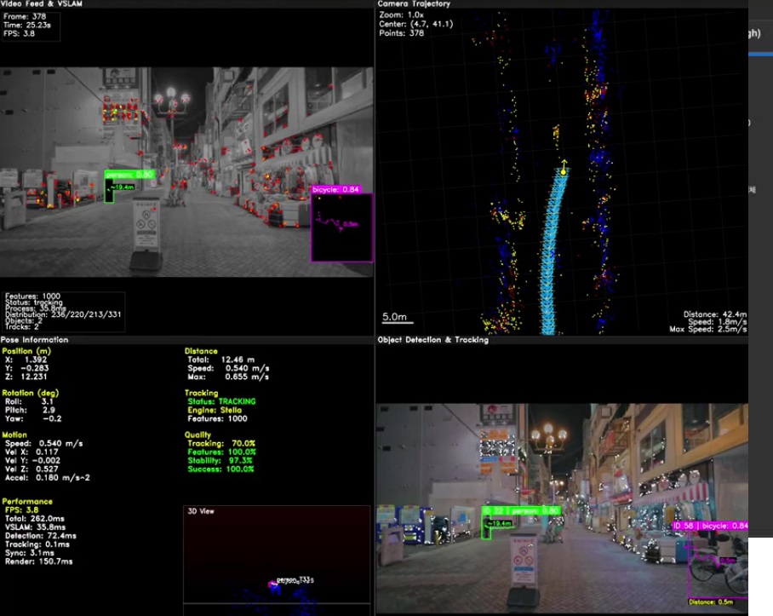
Task: Click the green TRACKING status text
Action: [x=236, y=401]
